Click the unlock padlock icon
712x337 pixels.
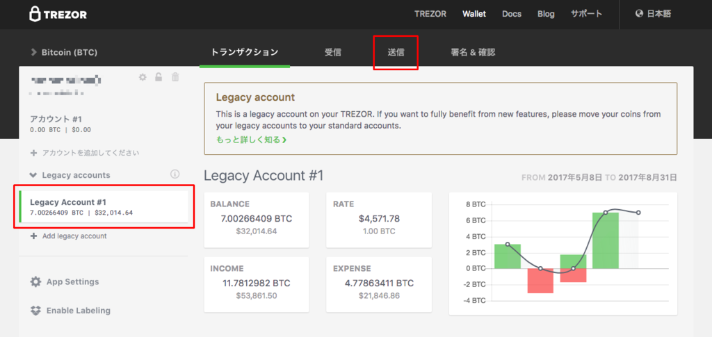tap(159, 77)
